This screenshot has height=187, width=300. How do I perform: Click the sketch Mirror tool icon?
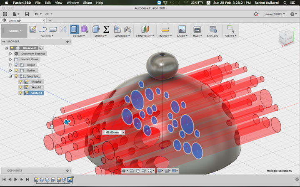[x=63, y=29]
